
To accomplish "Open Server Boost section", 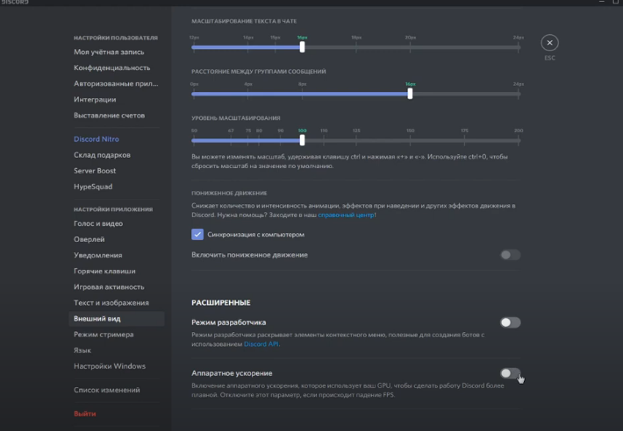I will pos(95,171).
